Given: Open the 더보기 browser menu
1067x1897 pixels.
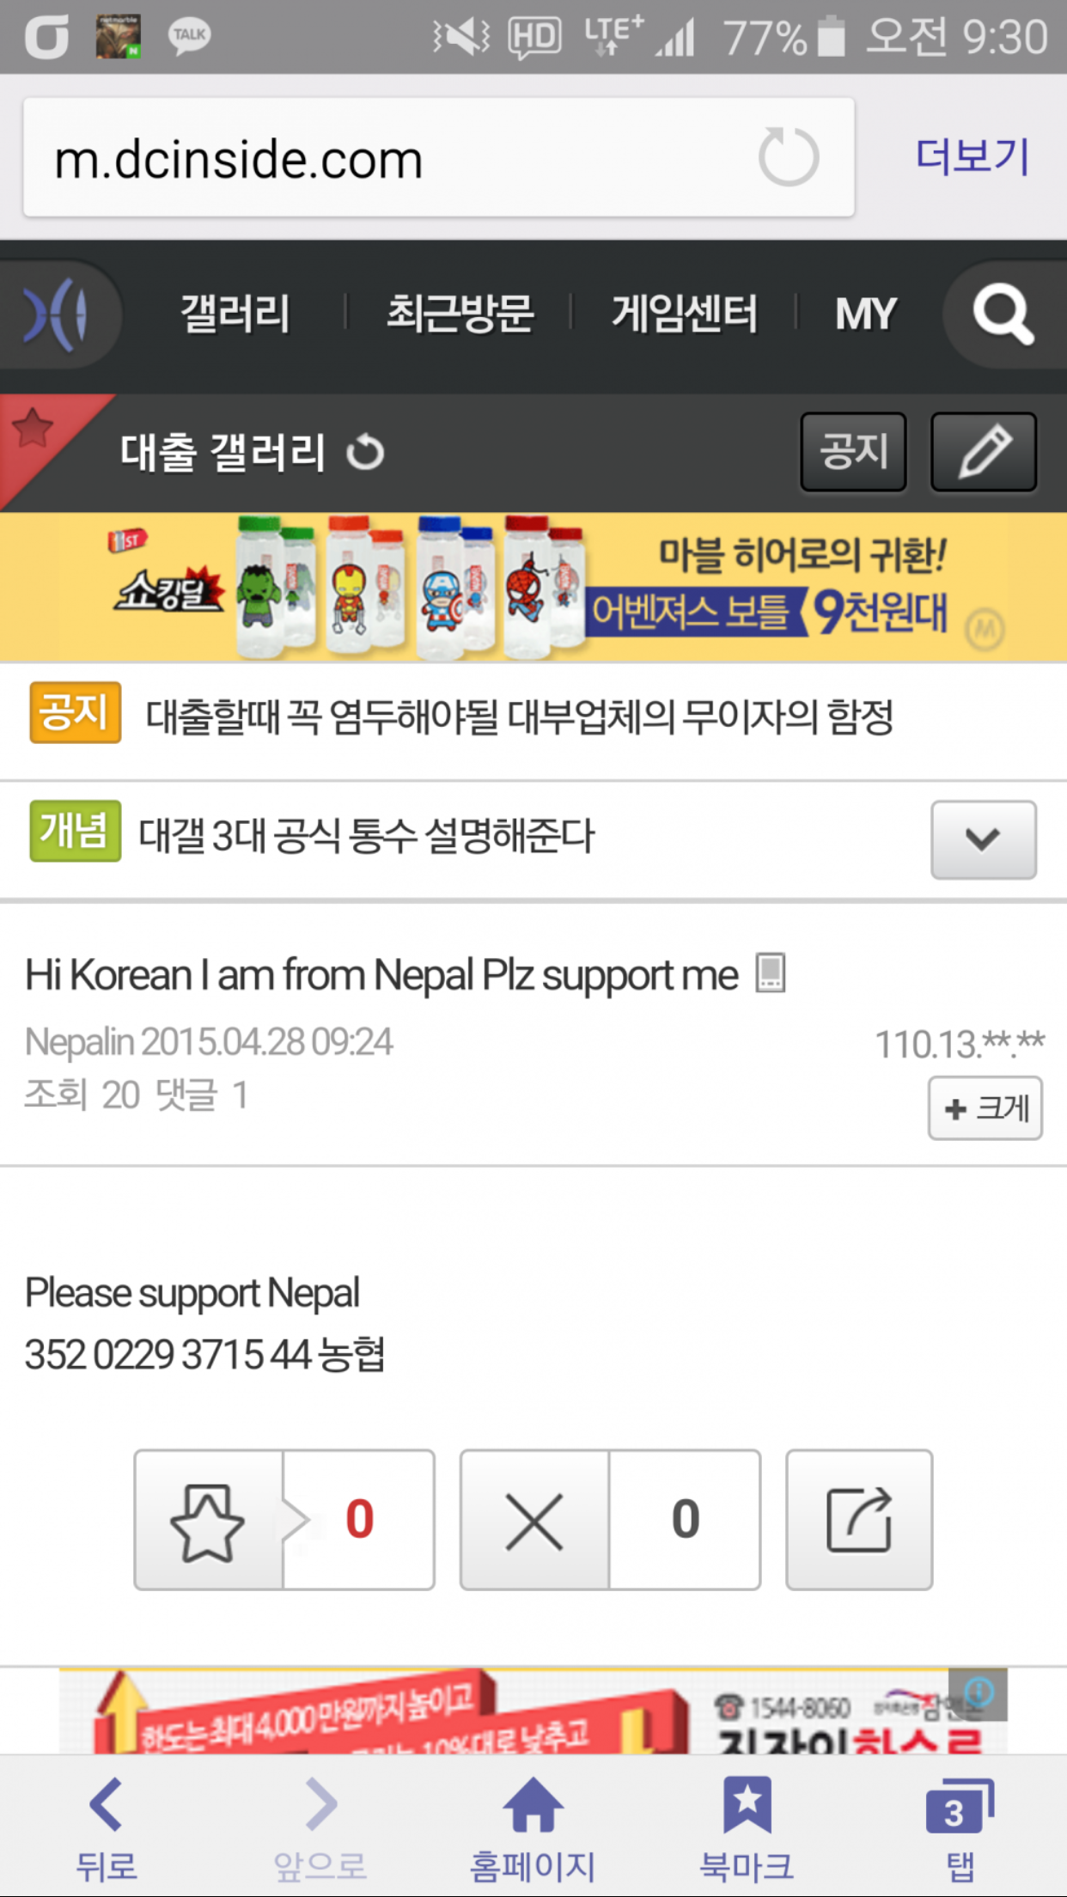Looking at the screenshot, I should click(x=972, y=156).
